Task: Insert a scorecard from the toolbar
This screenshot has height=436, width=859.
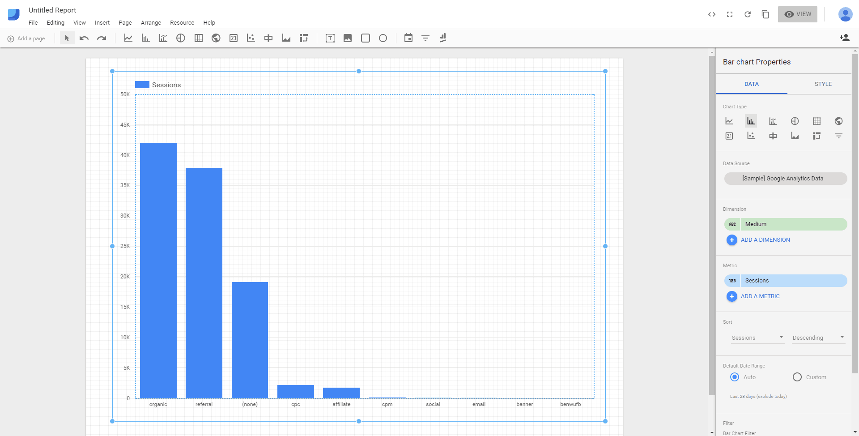Action: [x=233, y=38]
